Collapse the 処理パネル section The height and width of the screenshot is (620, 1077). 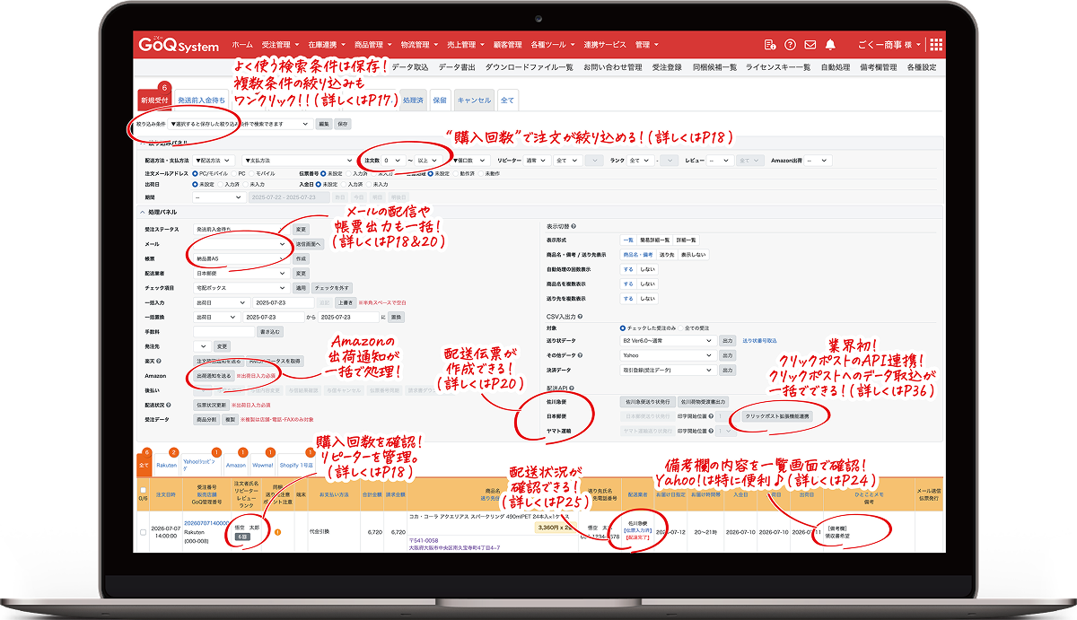click(x=142, y=212)
